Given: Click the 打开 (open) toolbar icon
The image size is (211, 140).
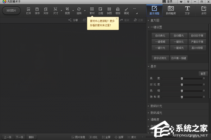Looking at the screenshot, I should tap(28, 11).
